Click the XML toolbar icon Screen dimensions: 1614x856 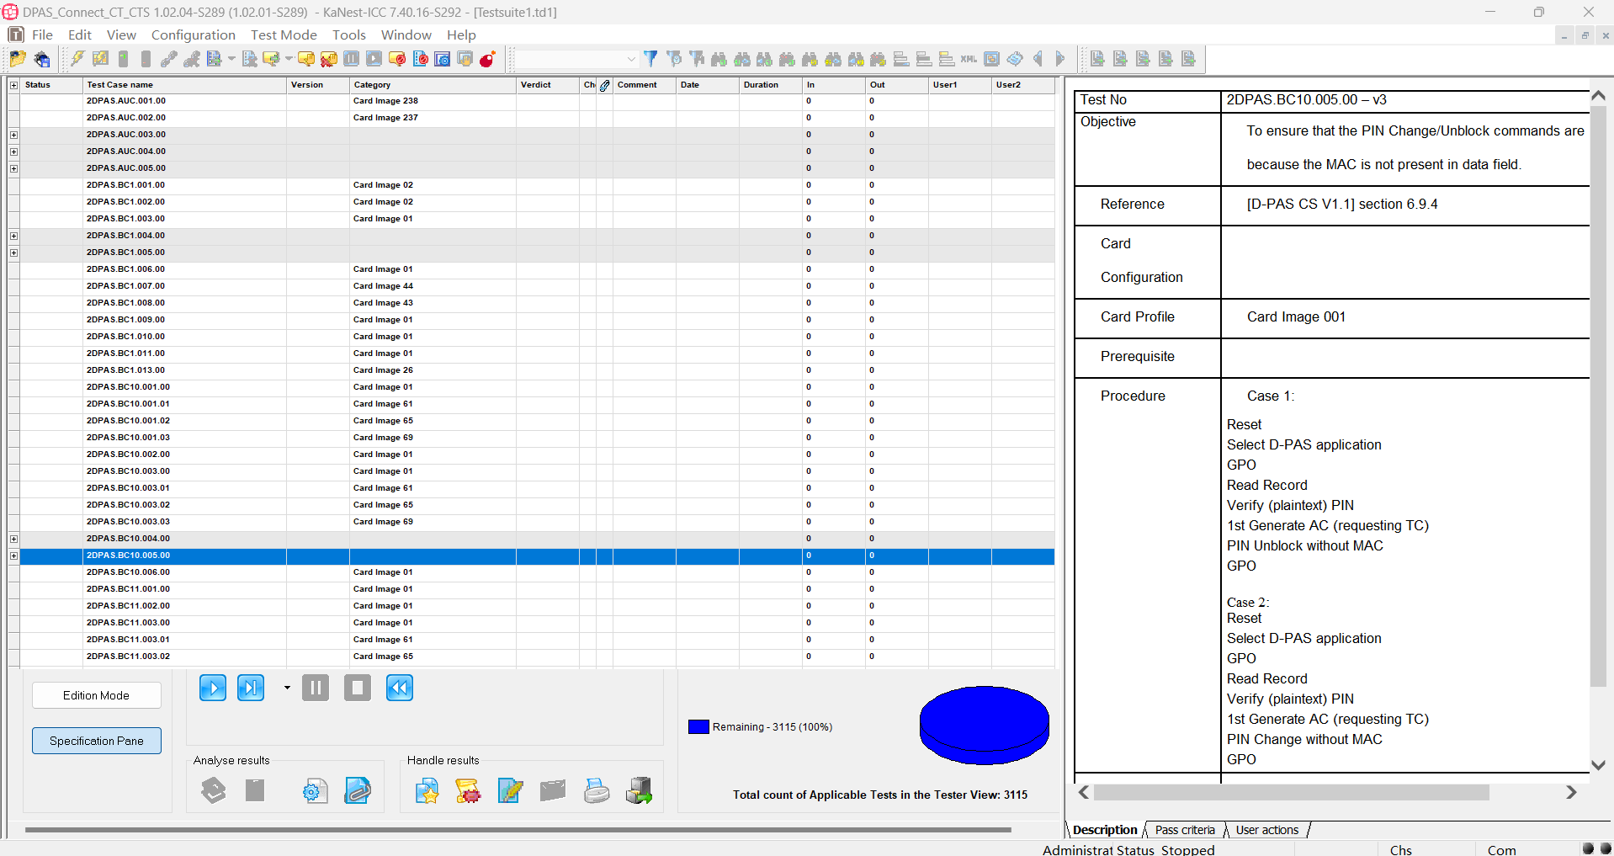click(x=969, y=59)
